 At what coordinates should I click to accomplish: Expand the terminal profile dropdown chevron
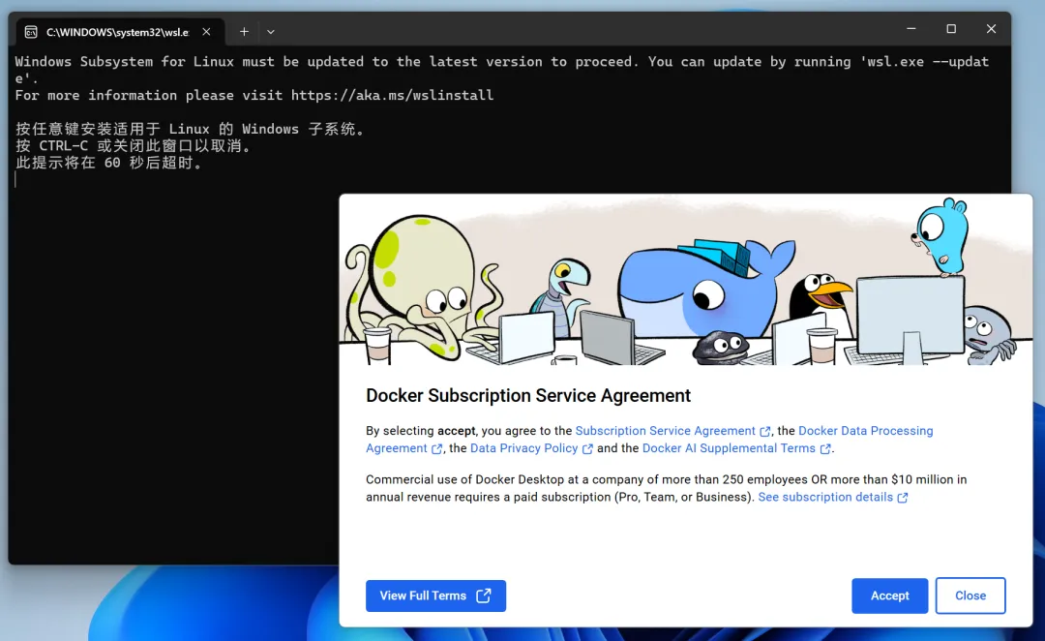click(271, 31)
